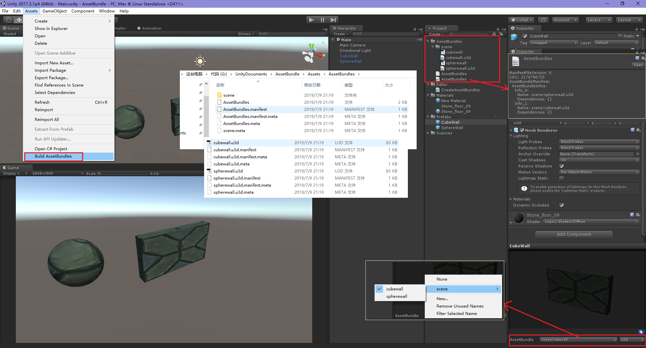Viewport: 646px width, 348px height.
Task: Click the Search by Label icon in Project
Action: (x=501, y=34)
